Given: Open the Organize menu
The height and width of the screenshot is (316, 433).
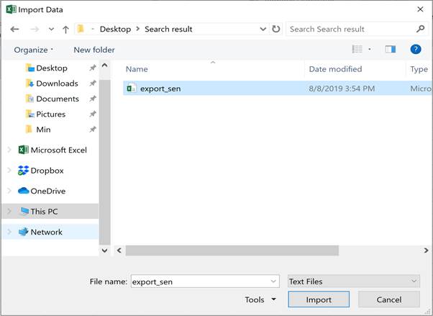Looking at the screenshot, I should pos(33,50).
